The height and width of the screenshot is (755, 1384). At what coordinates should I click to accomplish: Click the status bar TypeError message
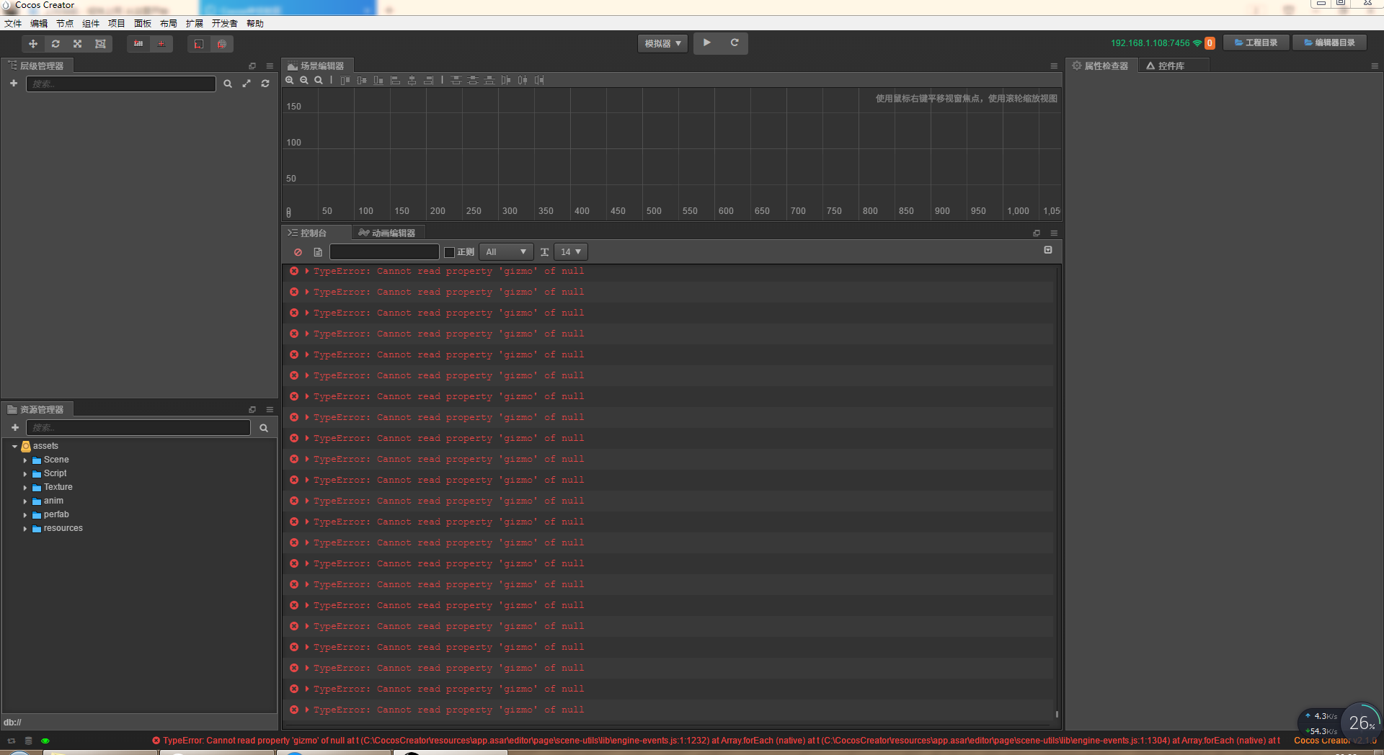coord(716,741)
